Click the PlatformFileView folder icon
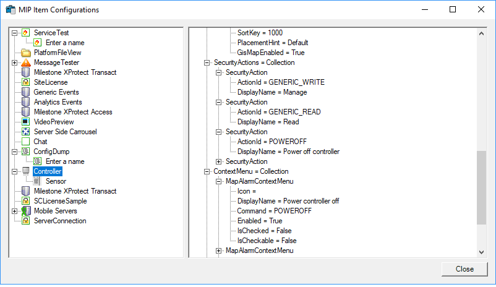Screen dimensions: 496x287 25,53
